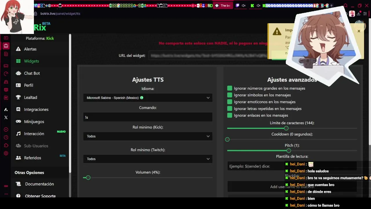Open the player icon in browser sidebar
371x209 pixels.
tap(6, 129)
